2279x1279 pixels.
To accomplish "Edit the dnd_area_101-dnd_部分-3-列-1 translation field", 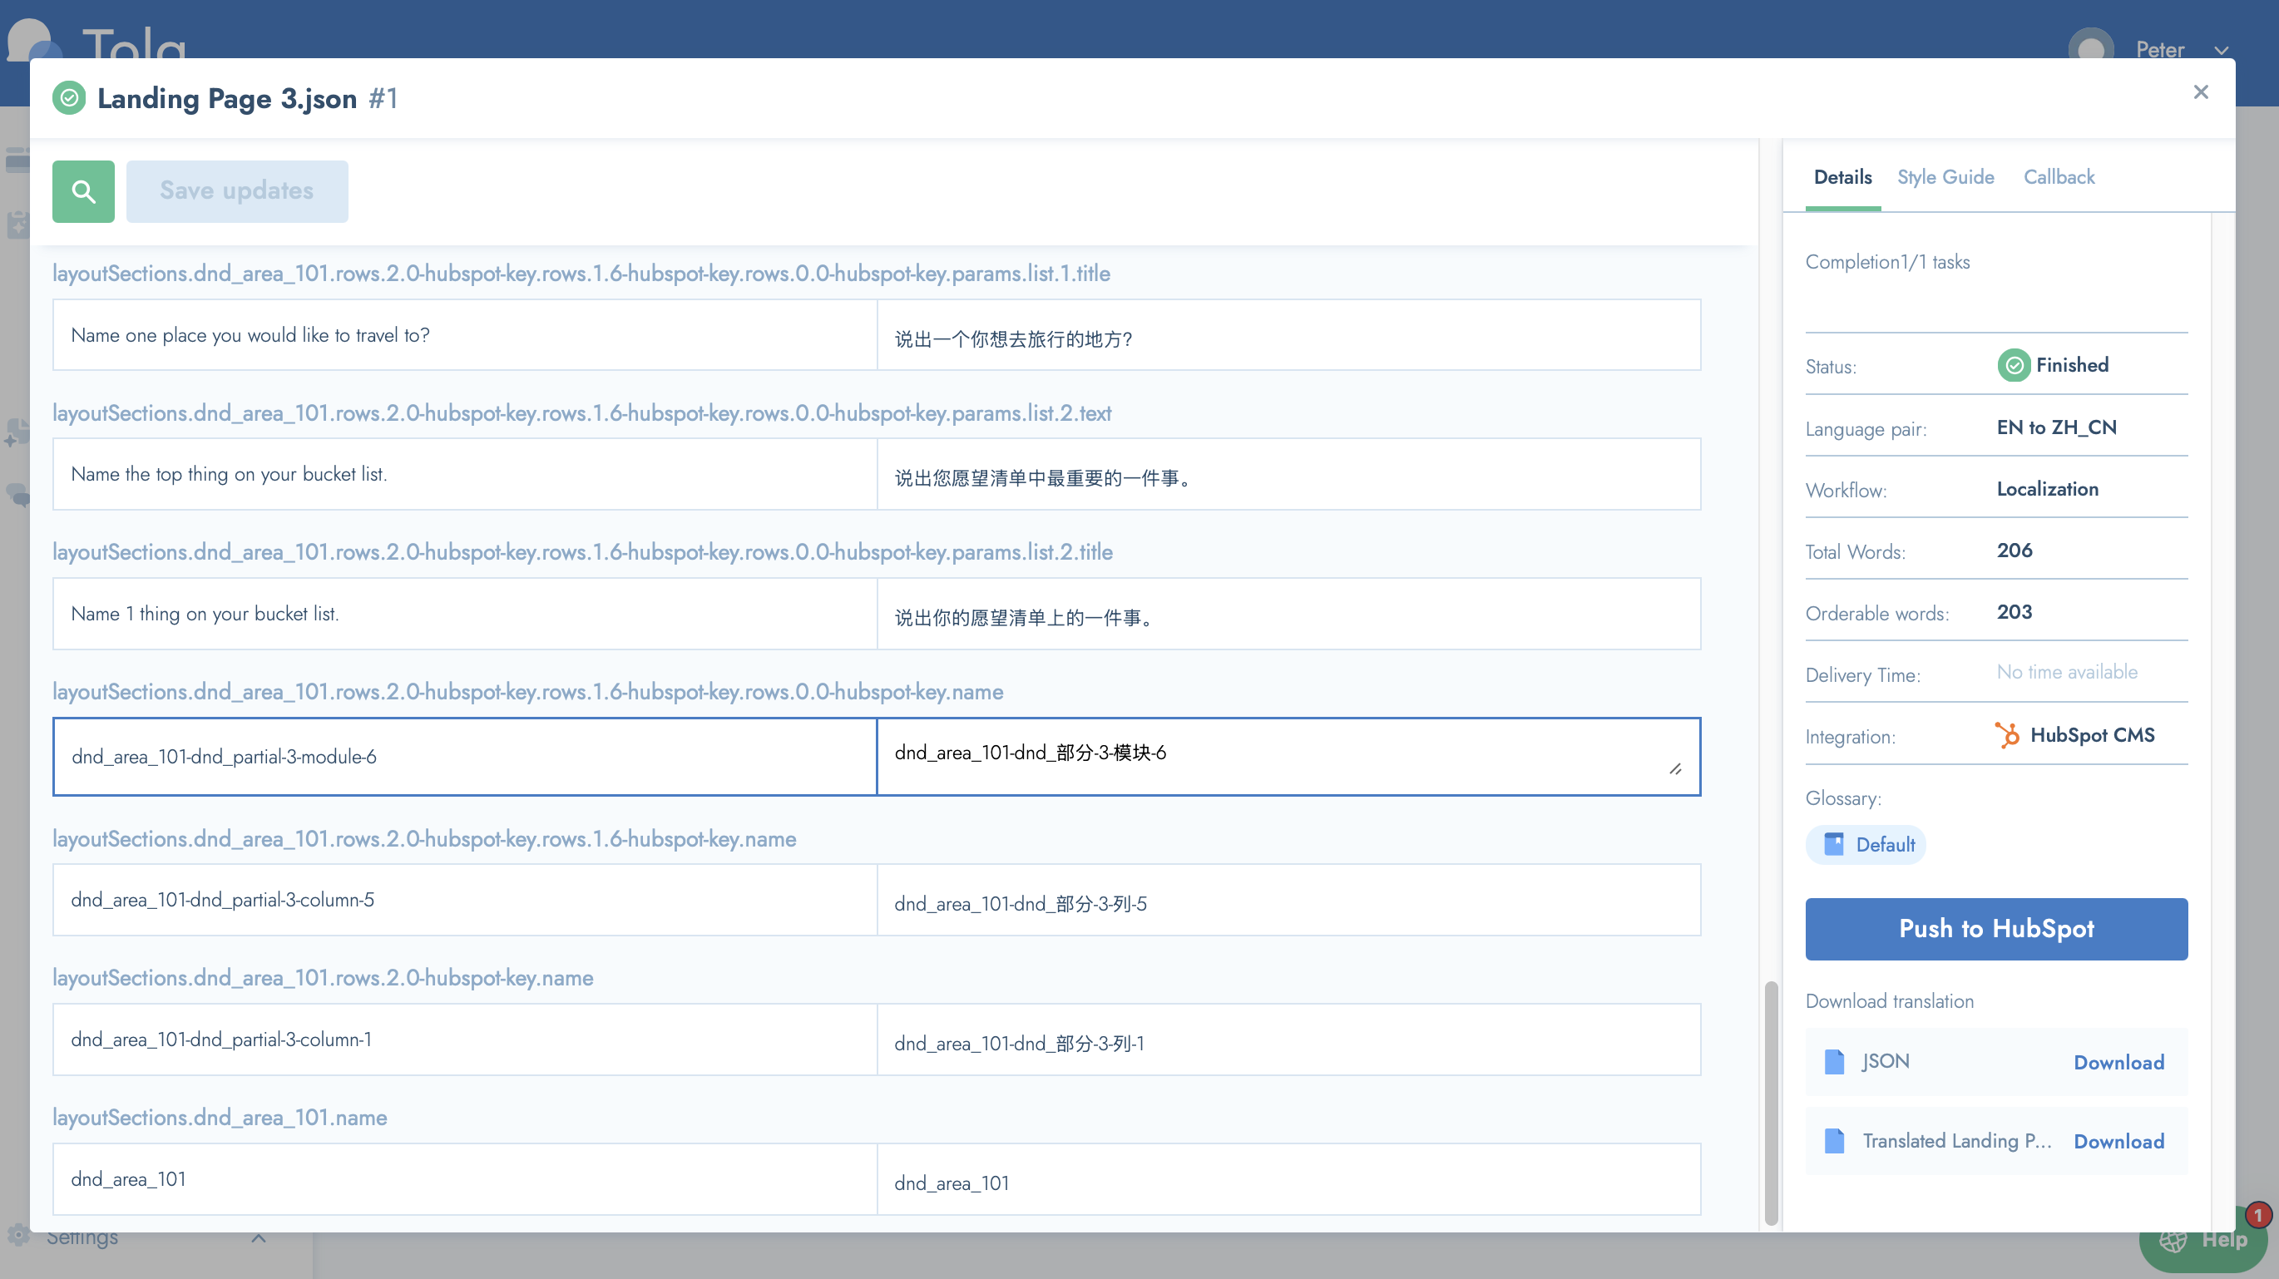I will (1288, 1040).
